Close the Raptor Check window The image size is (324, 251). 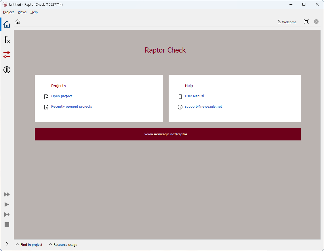tap(317, 4)
